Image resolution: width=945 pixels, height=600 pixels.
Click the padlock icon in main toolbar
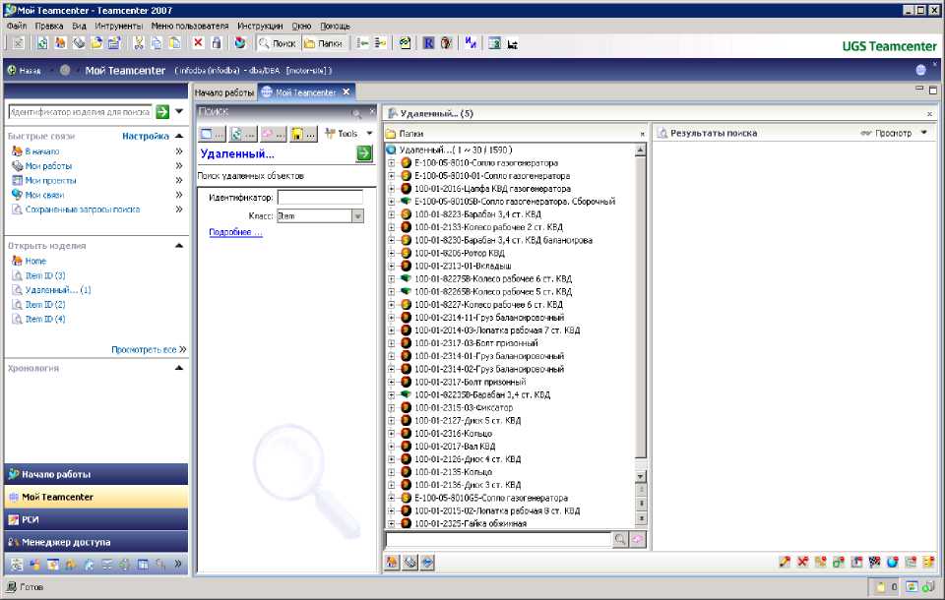216,43
